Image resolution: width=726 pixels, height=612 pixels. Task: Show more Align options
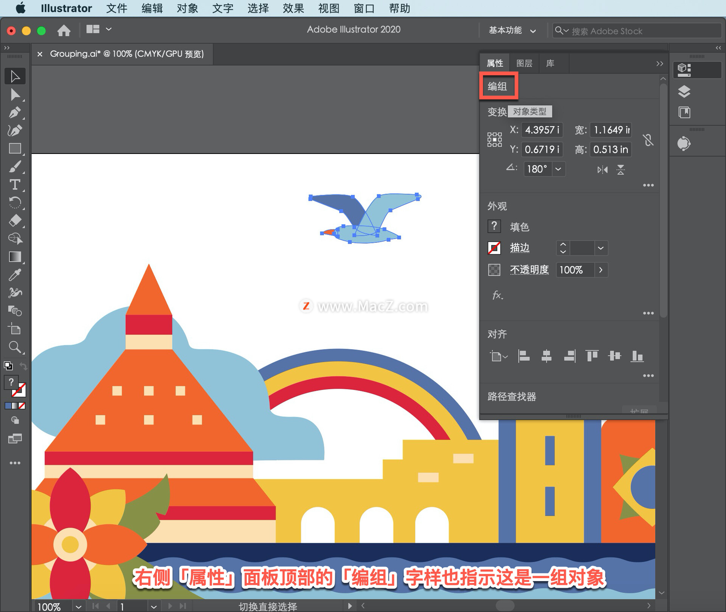(x=648, y=376)
